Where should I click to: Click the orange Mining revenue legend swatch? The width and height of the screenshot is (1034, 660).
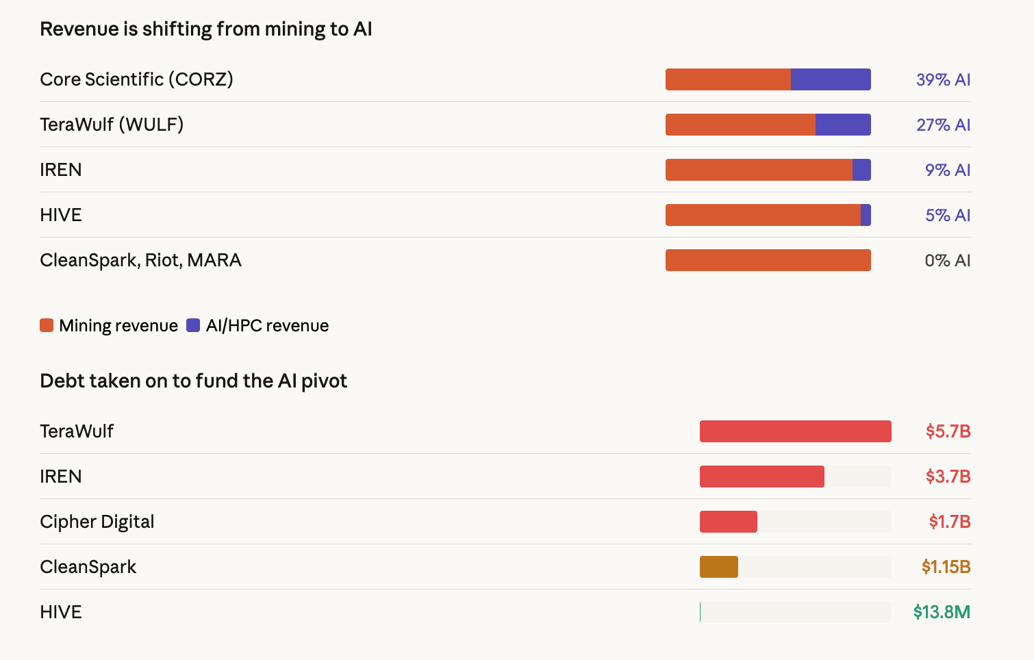tap(47, 325)
